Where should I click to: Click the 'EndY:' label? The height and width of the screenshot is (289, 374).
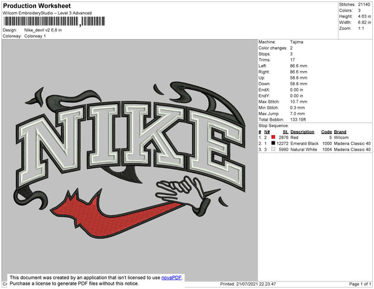(x=264, y=96)
